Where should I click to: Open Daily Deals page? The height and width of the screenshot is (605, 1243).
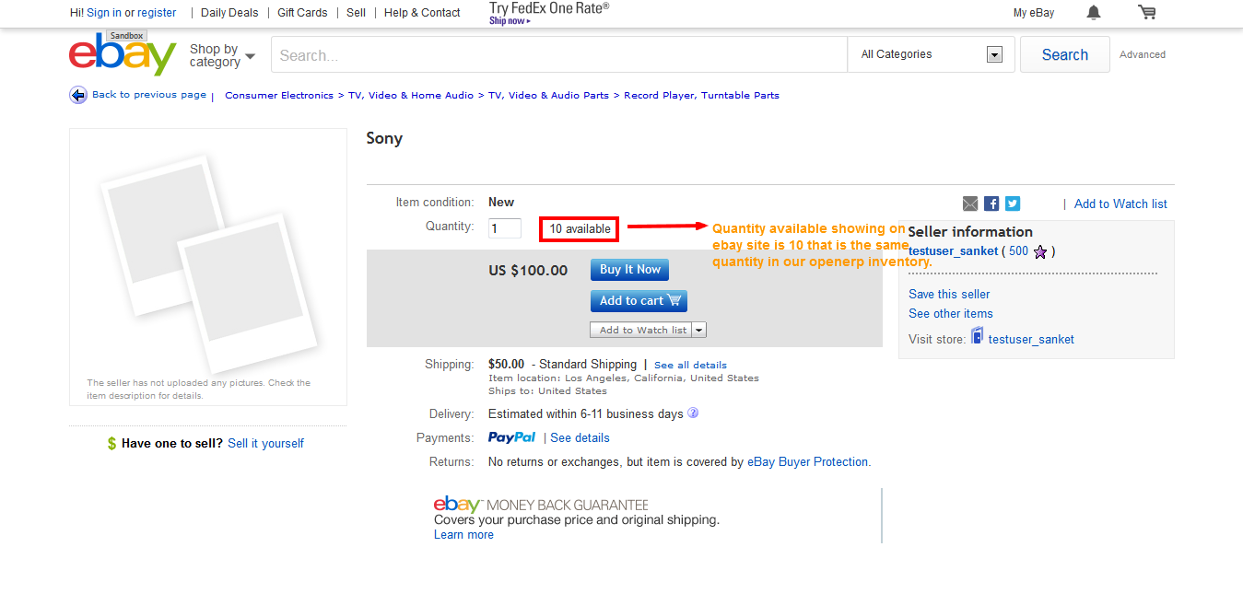pyautogui.click(x=229, y=13)
